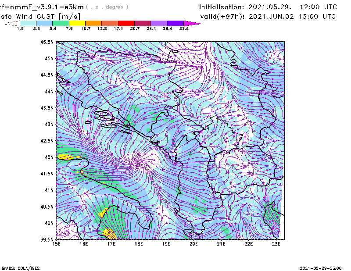Click the 45N latitude label
Image resolution: width=351 pixels, height=271 pixels.
point(49,58)
